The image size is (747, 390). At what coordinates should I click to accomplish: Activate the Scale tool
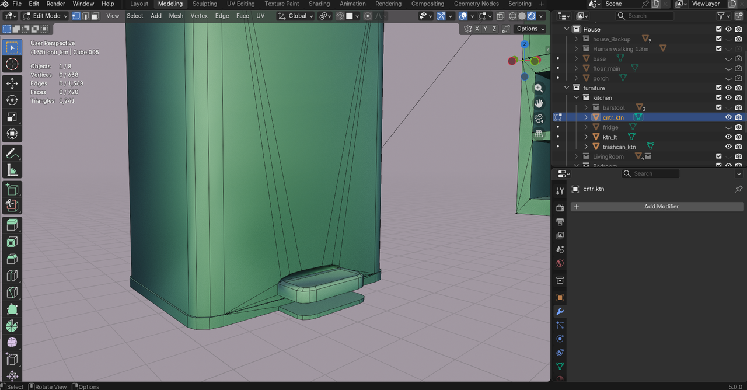pyautogui.click(x=12, y=117)
